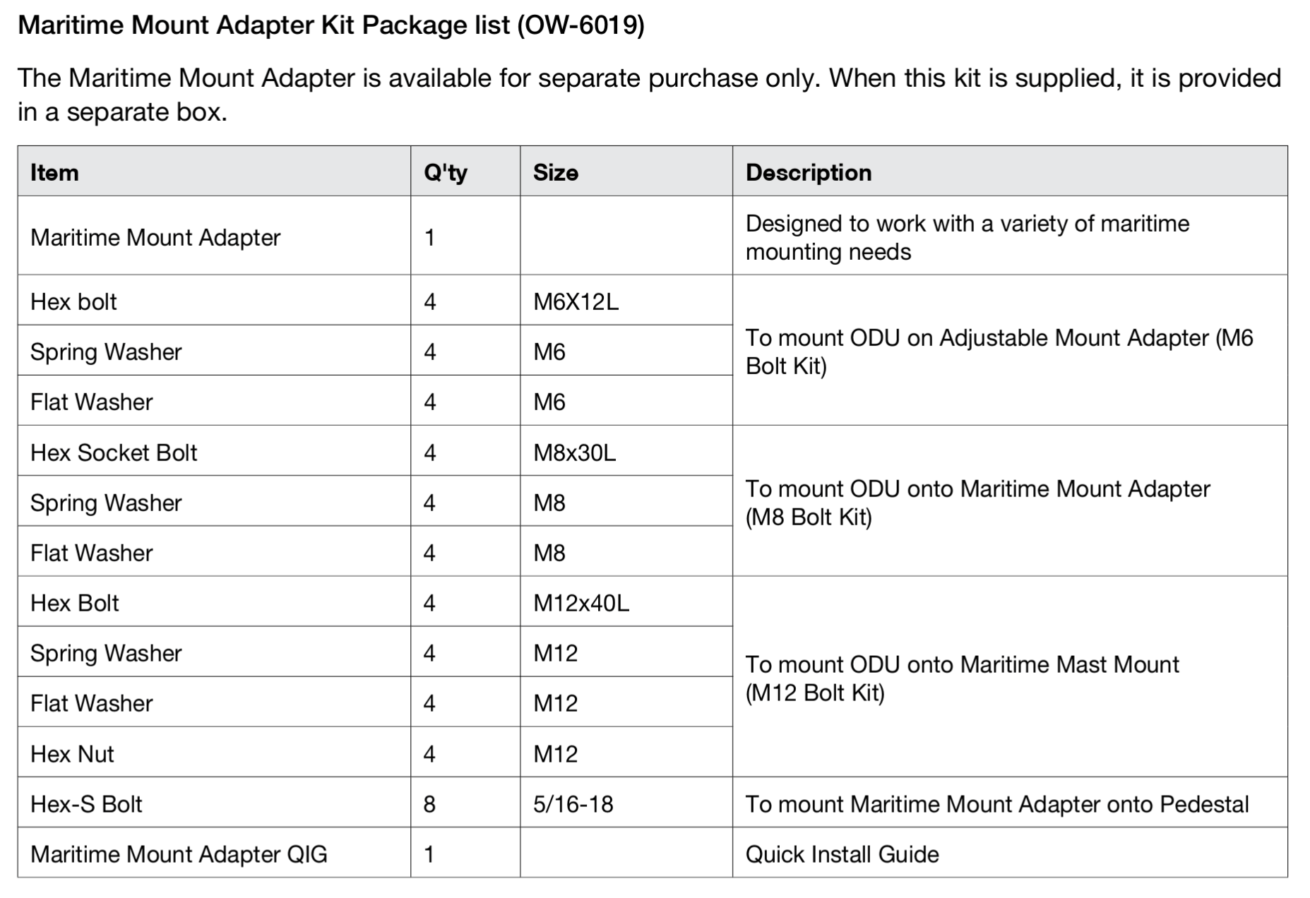The image size is (1310, 898).
Task: Click the Hex Nut item cell
Action: click(x=214, y=753)
